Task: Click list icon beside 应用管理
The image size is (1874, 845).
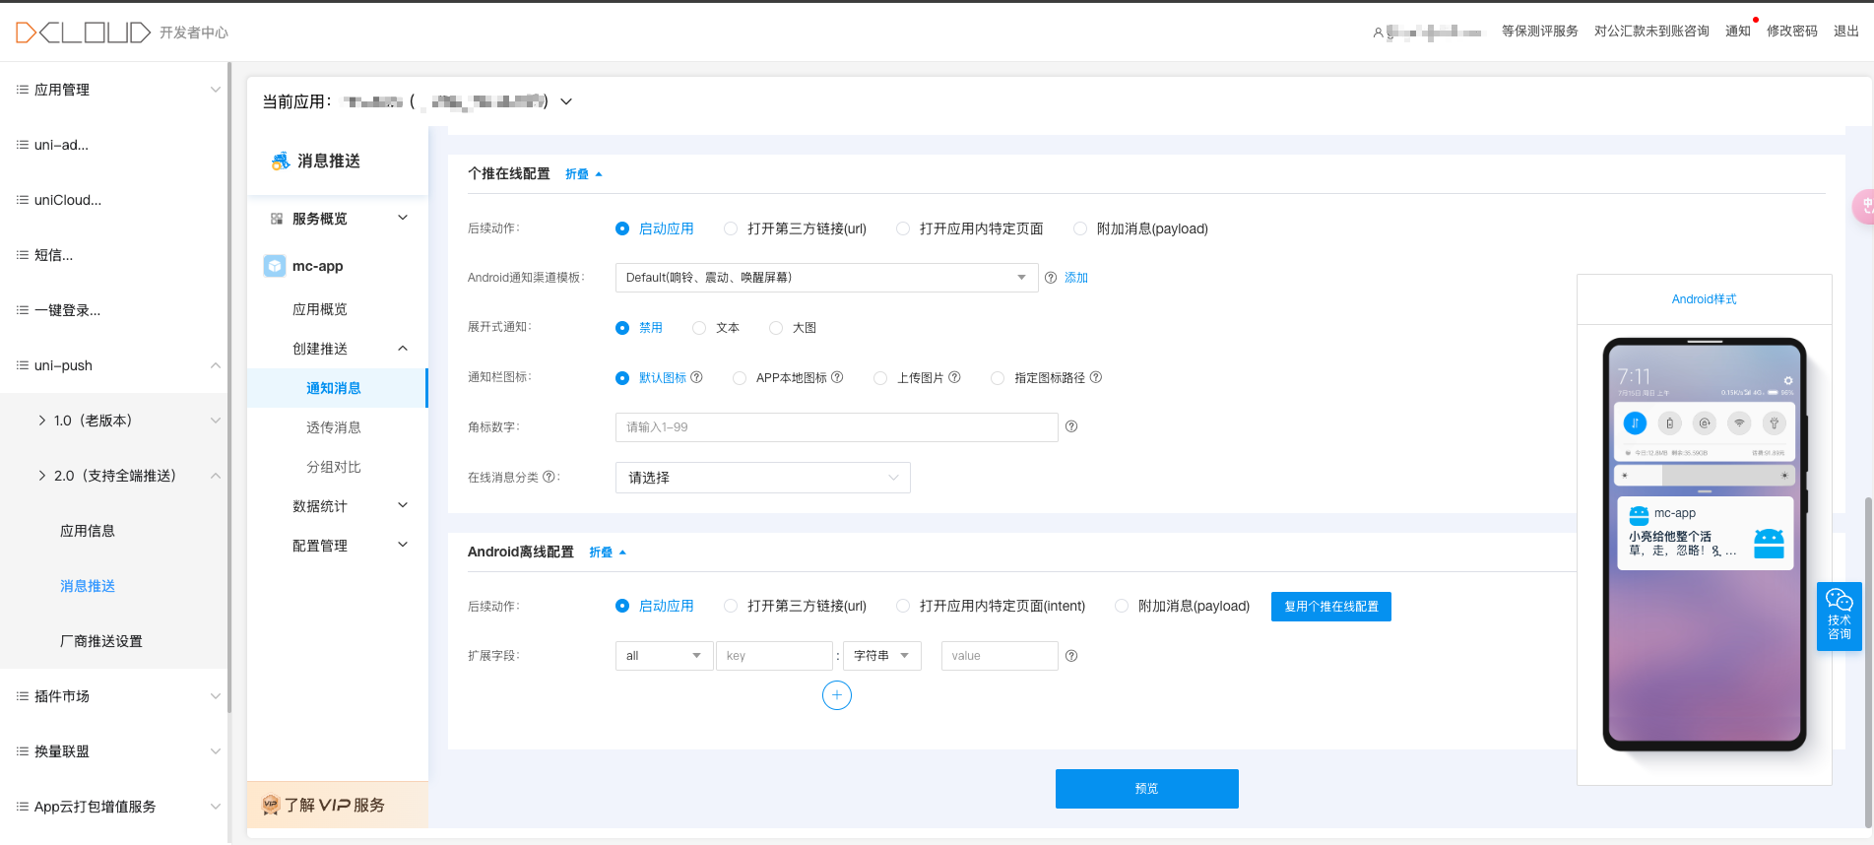Action: coord(22,90)
